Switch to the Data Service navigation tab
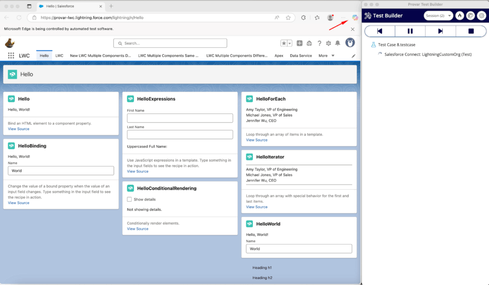Screen dimensions: 489x285 (301, 55)
